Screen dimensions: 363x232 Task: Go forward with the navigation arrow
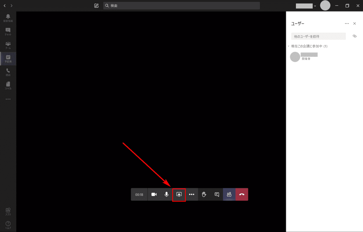11,6
